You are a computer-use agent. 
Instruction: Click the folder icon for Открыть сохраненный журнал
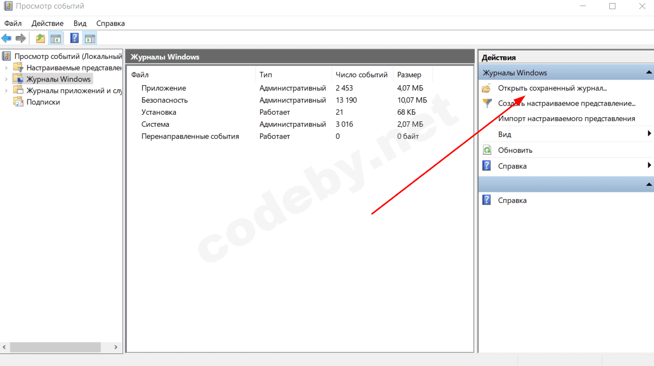click(x=487, y=88)
